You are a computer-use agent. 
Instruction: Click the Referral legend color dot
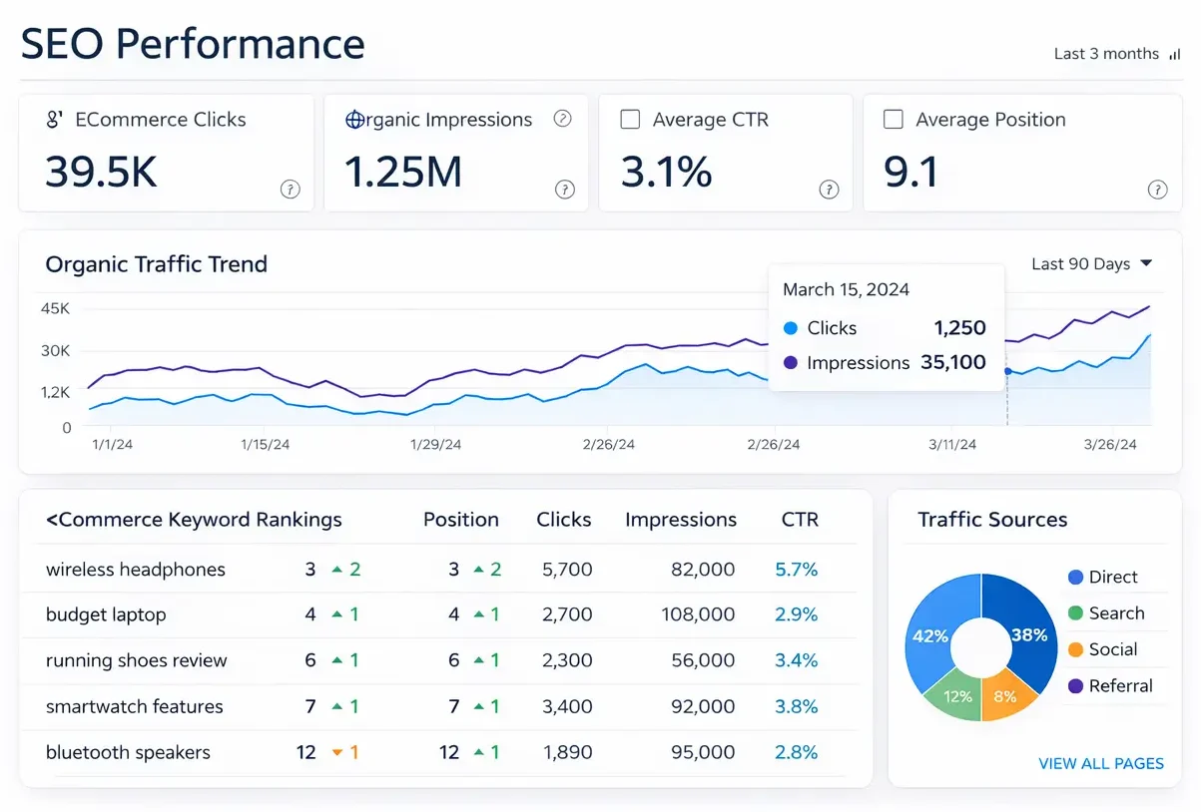point(1075,686)
